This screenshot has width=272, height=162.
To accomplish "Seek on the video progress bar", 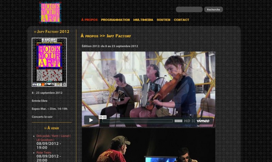I will (138, 121).
